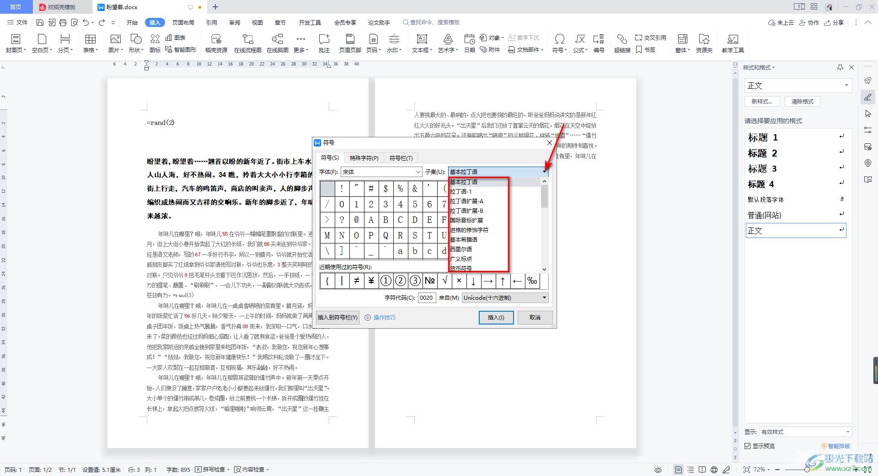The width and height of the screenshot is (878, 476).
Task: Click the 字符代码 input field
Action: [x=427, y=297]
